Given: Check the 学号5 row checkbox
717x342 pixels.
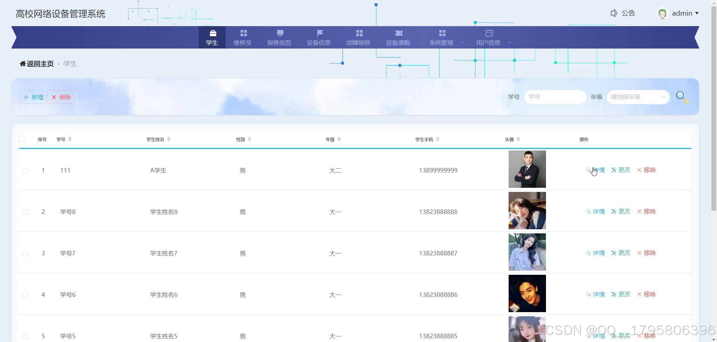Looking at the screenshot, I should coord(25,336).
